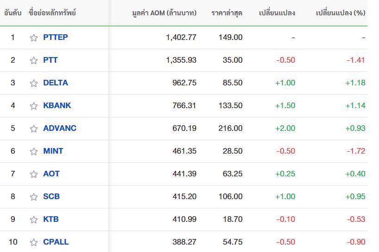Open the CPALL symbol link
Viewport: 379px width, 252px height.
point(56,242)
